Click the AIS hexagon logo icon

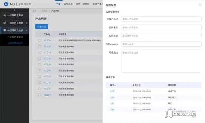pos(6,4)
